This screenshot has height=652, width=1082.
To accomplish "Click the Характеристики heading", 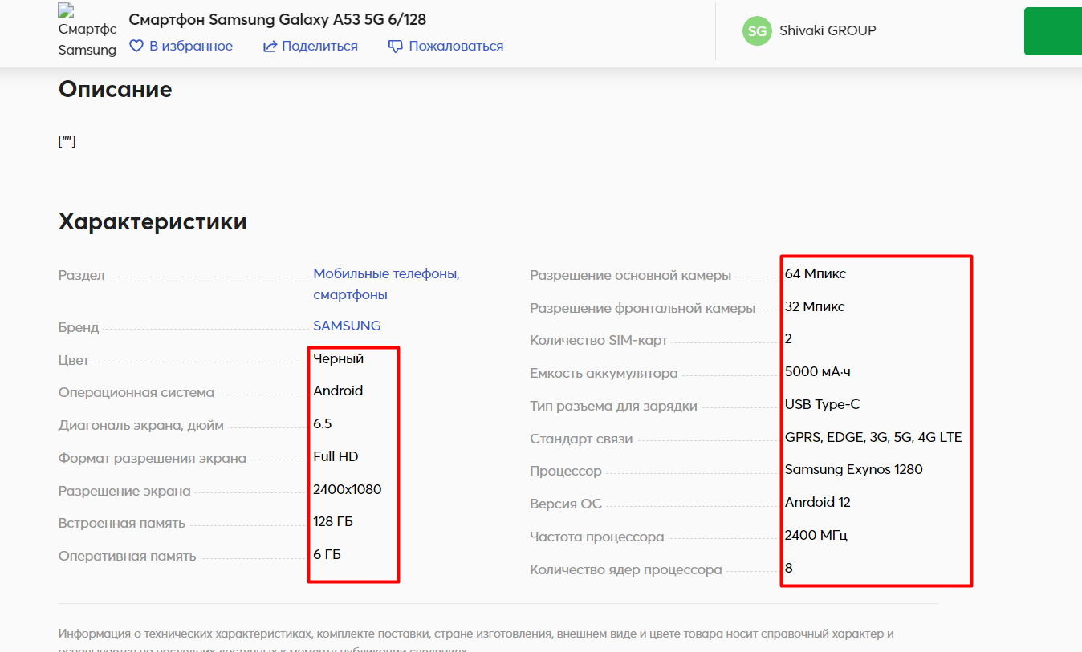I will [153, 221].
